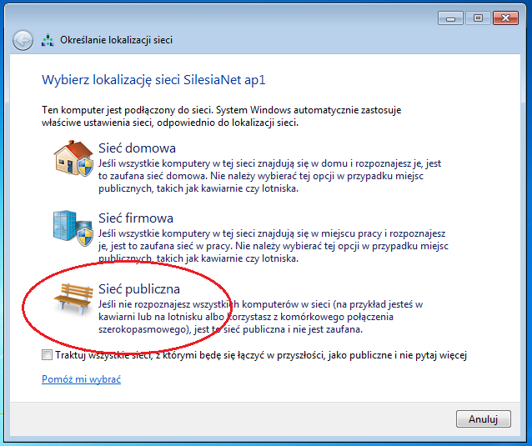Select the park bench icon for Sieć publiczna
This screenshot has height=446, width=532.
pos(73,298)
